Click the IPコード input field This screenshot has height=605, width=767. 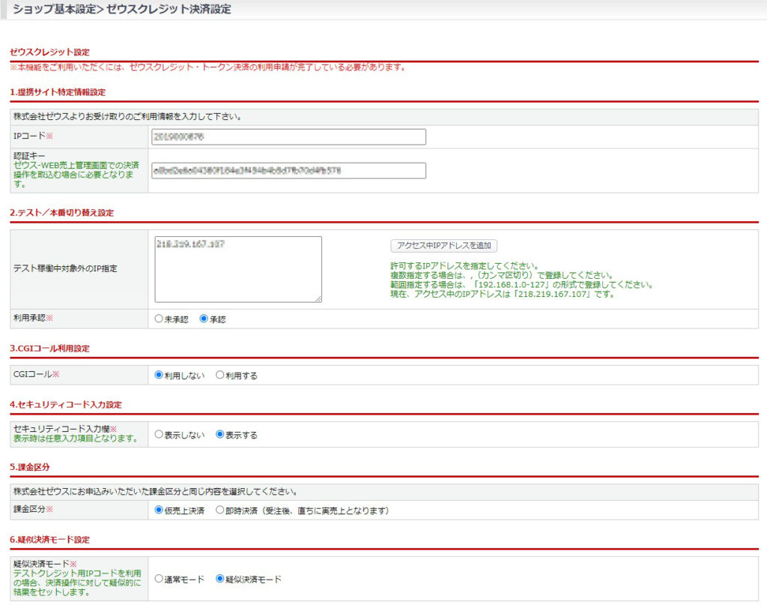coord(288,137)
